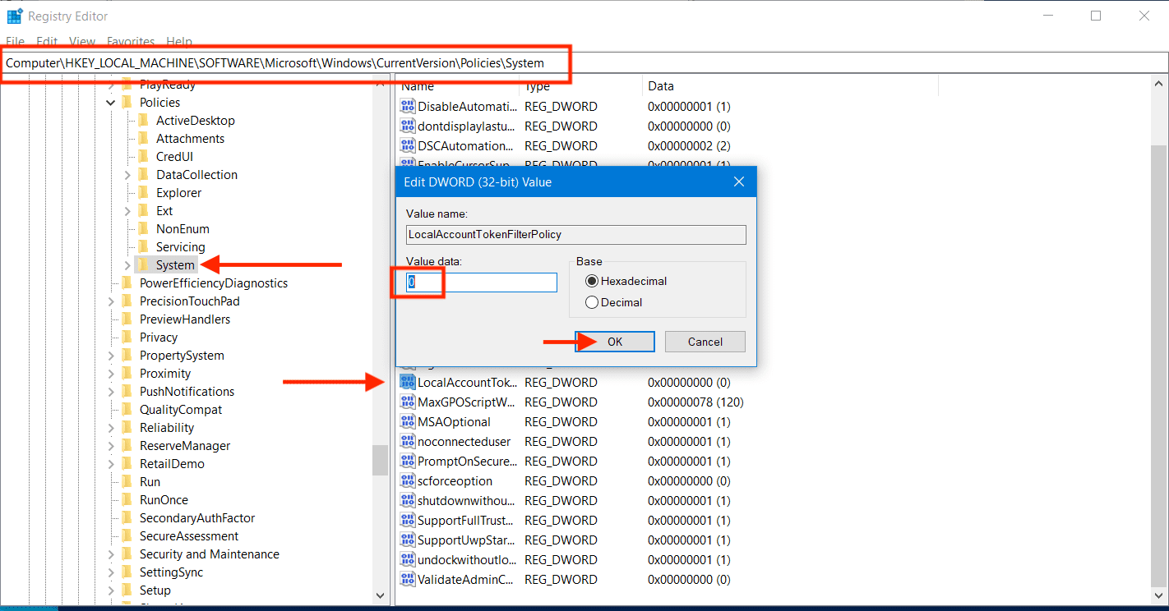1169x611 pixels.
Task: Click the MSAOptional value icon
Action: pyautogui.click(x=408, y=421)
